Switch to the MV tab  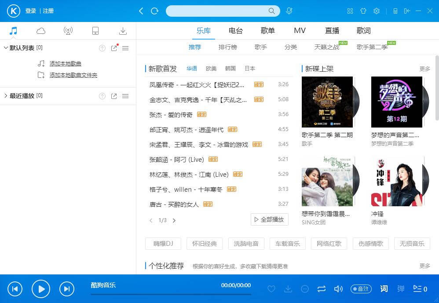(x=300, y=30)
